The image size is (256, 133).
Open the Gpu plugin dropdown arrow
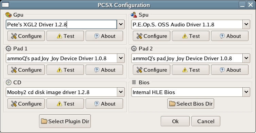(x=121, y=24)
